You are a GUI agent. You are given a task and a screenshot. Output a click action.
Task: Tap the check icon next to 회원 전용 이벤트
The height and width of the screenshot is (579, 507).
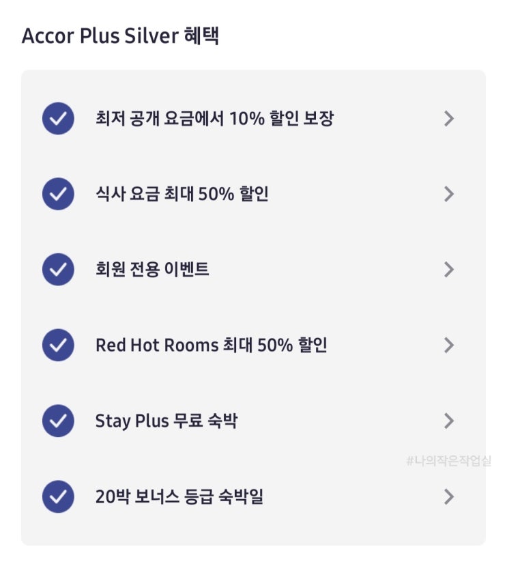pyautogui.click(x=58, y=270)
